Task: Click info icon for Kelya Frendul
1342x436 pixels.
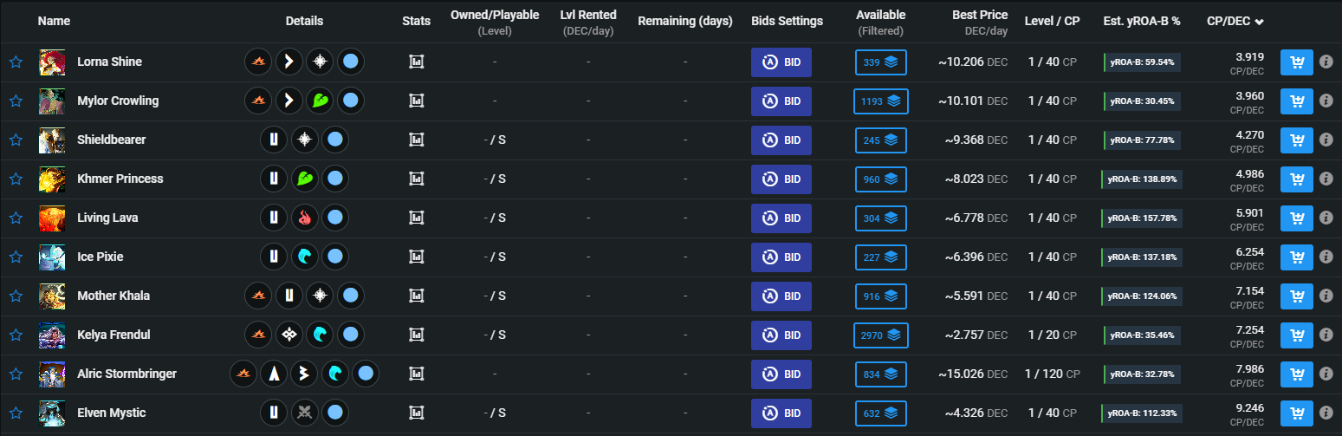Action: coord(1326,335)
